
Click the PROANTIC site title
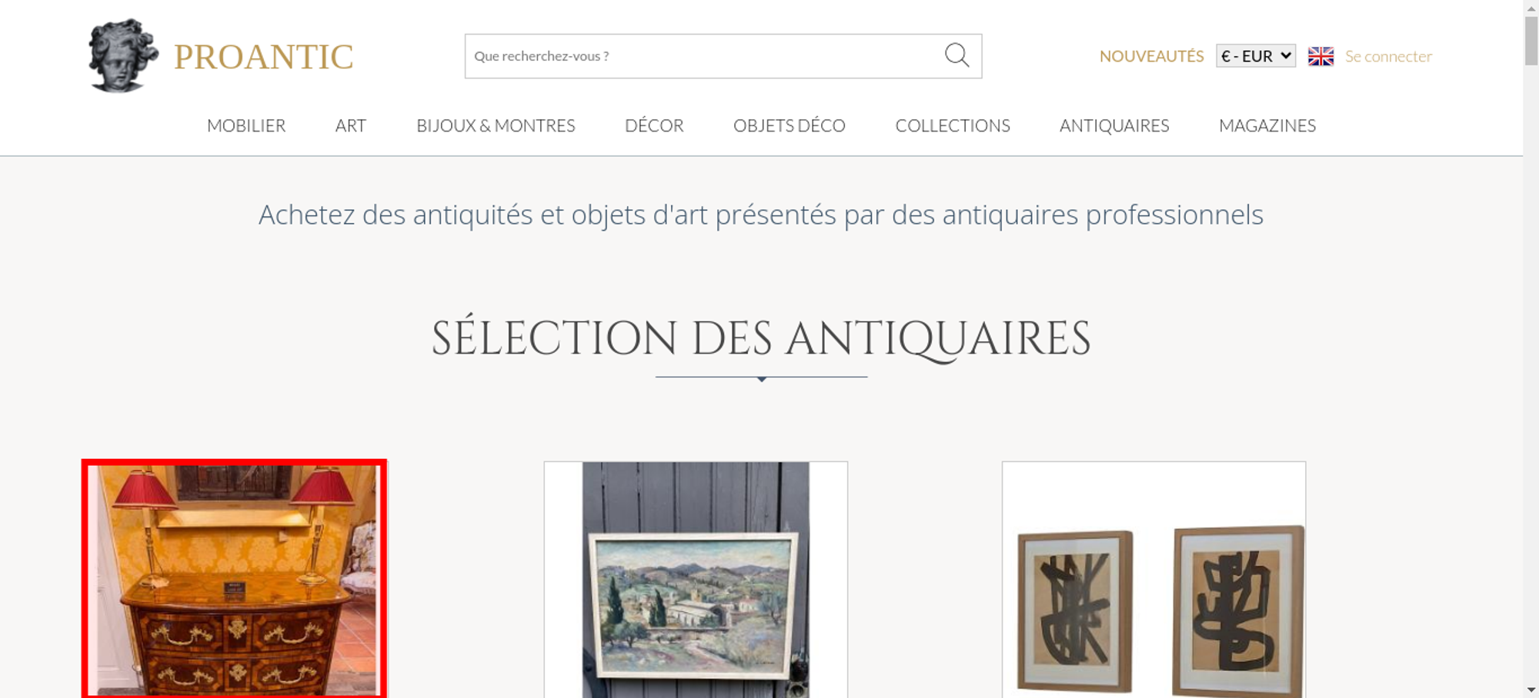(x=263, y=57)
